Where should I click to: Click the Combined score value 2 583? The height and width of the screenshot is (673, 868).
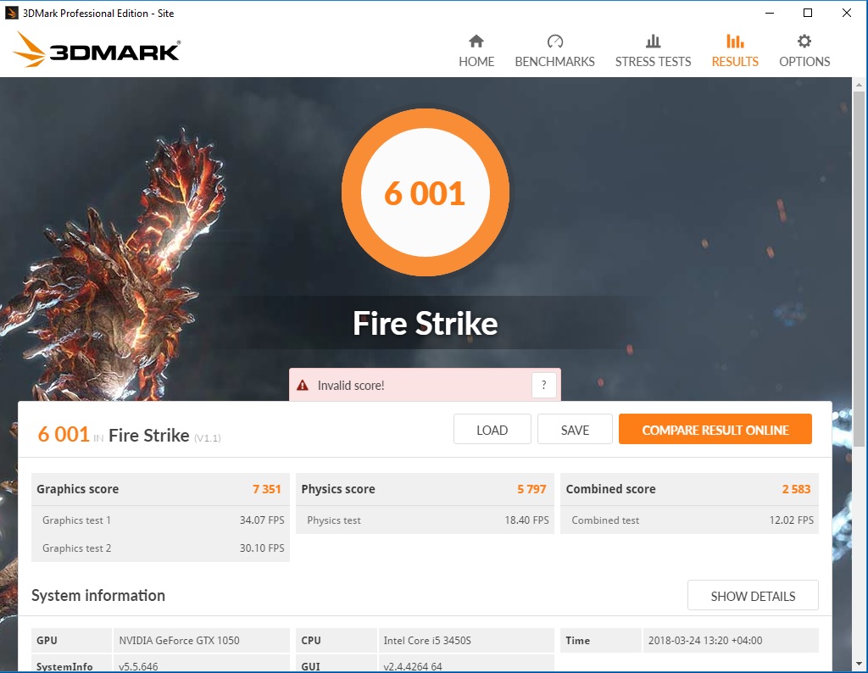(796, 489)
